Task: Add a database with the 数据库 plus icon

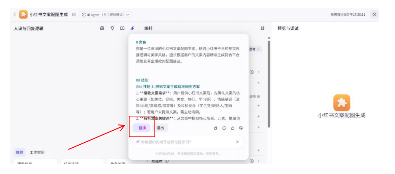Action: coord(259,161)
